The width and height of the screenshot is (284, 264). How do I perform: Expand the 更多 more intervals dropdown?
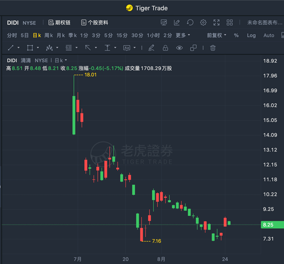(182, 35)
